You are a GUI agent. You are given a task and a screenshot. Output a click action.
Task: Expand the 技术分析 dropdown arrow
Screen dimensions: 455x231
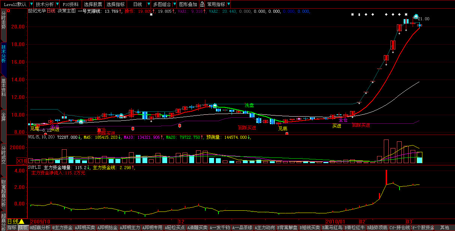pos(57,4)
